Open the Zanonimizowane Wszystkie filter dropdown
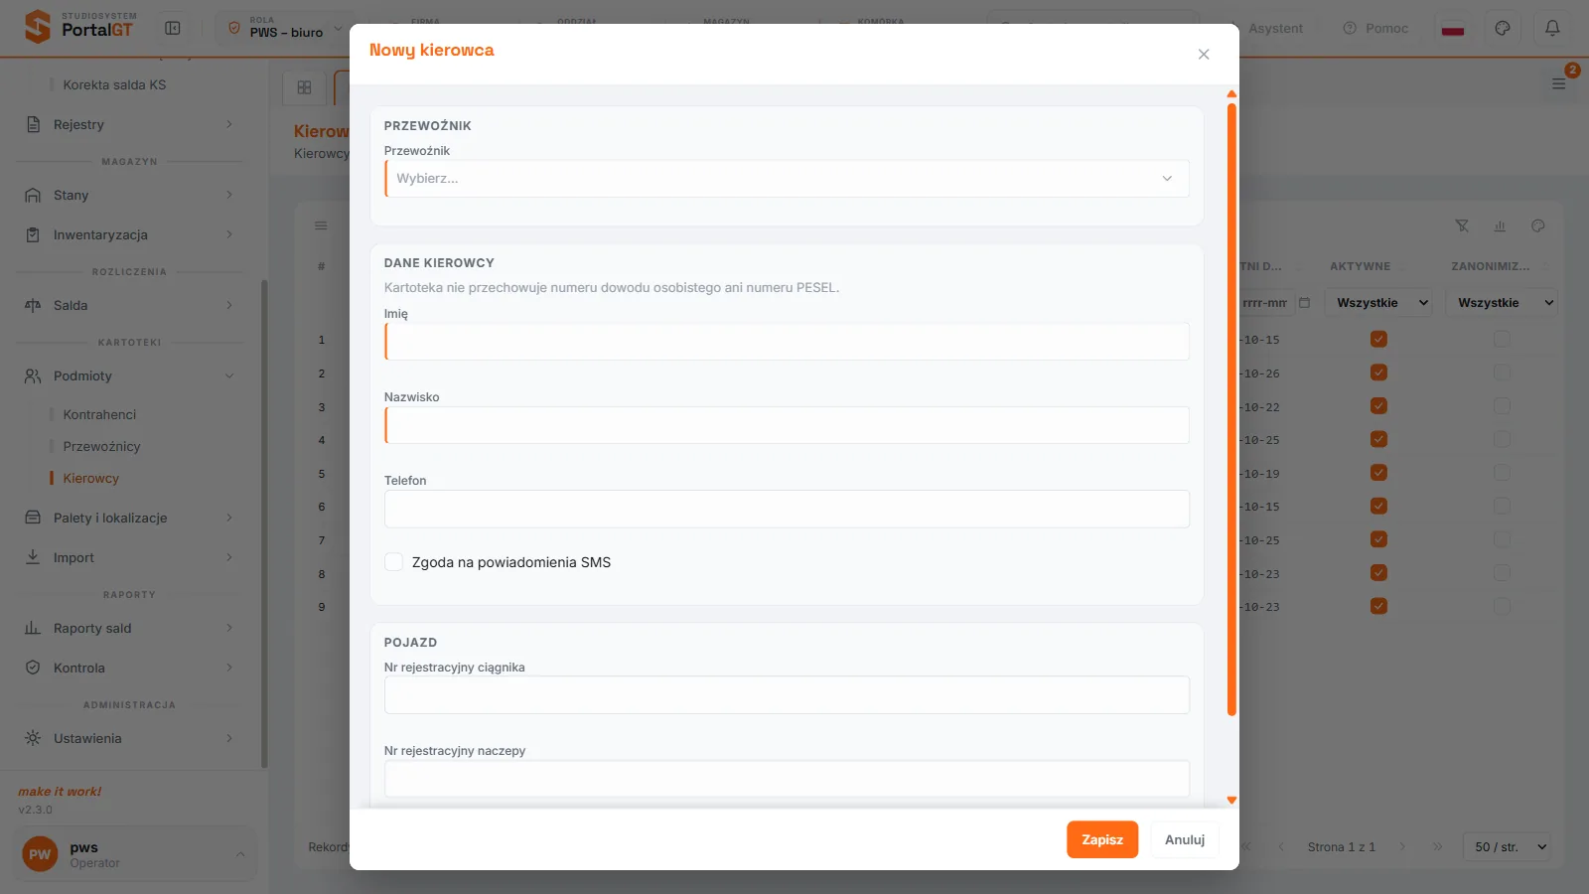The height and width of the screenshot is (894, 1589). [x=1502, y=303]
